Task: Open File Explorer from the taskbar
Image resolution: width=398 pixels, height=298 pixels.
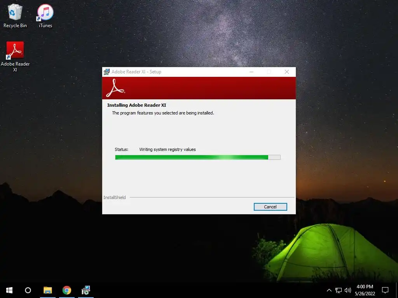Action: [47, 290]
